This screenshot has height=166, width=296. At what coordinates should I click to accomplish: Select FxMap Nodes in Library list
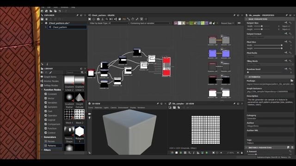(x=51, y=85)
